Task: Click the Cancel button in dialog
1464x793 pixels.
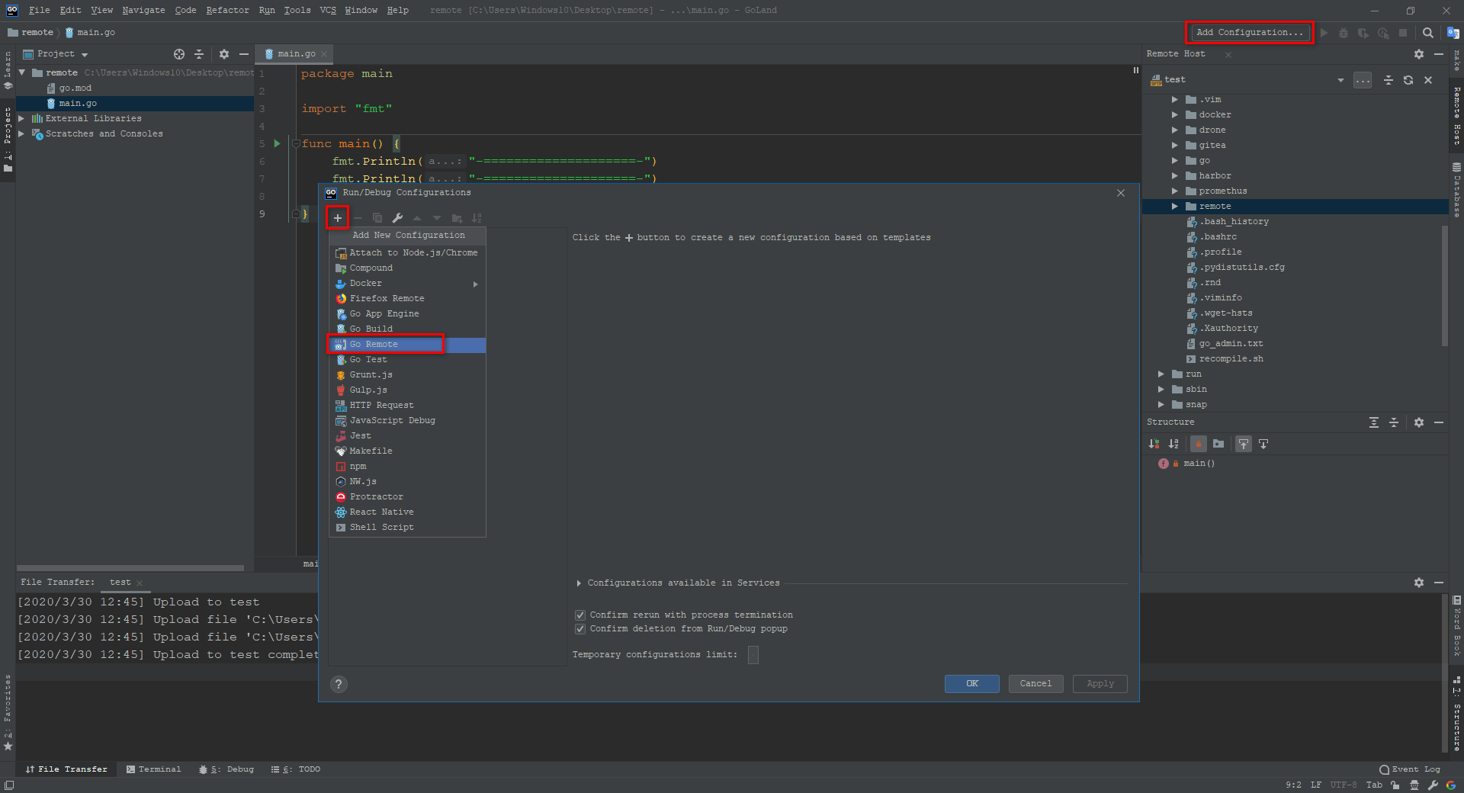Action: 1035,684
